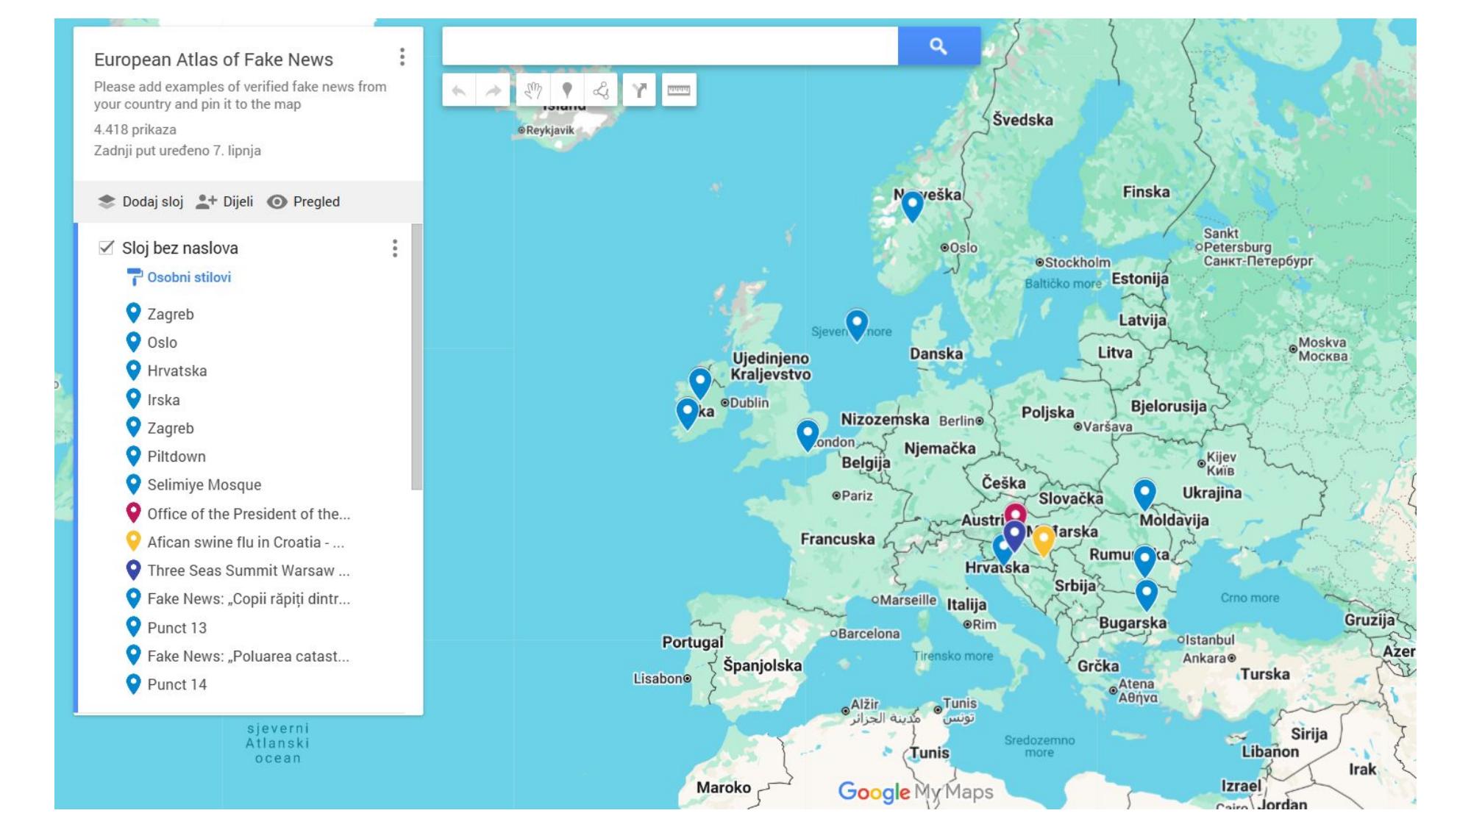Click inside the map search field

(x=670, y=46)
